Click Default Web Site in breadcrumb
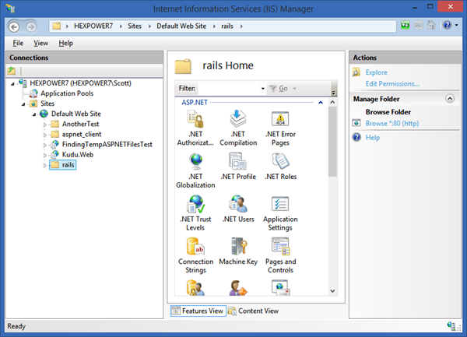 coord(181,26)
